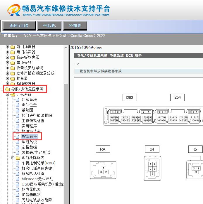
Task: Select the 后门扬声器 folder icon
Action: click(x=13, y=52)
